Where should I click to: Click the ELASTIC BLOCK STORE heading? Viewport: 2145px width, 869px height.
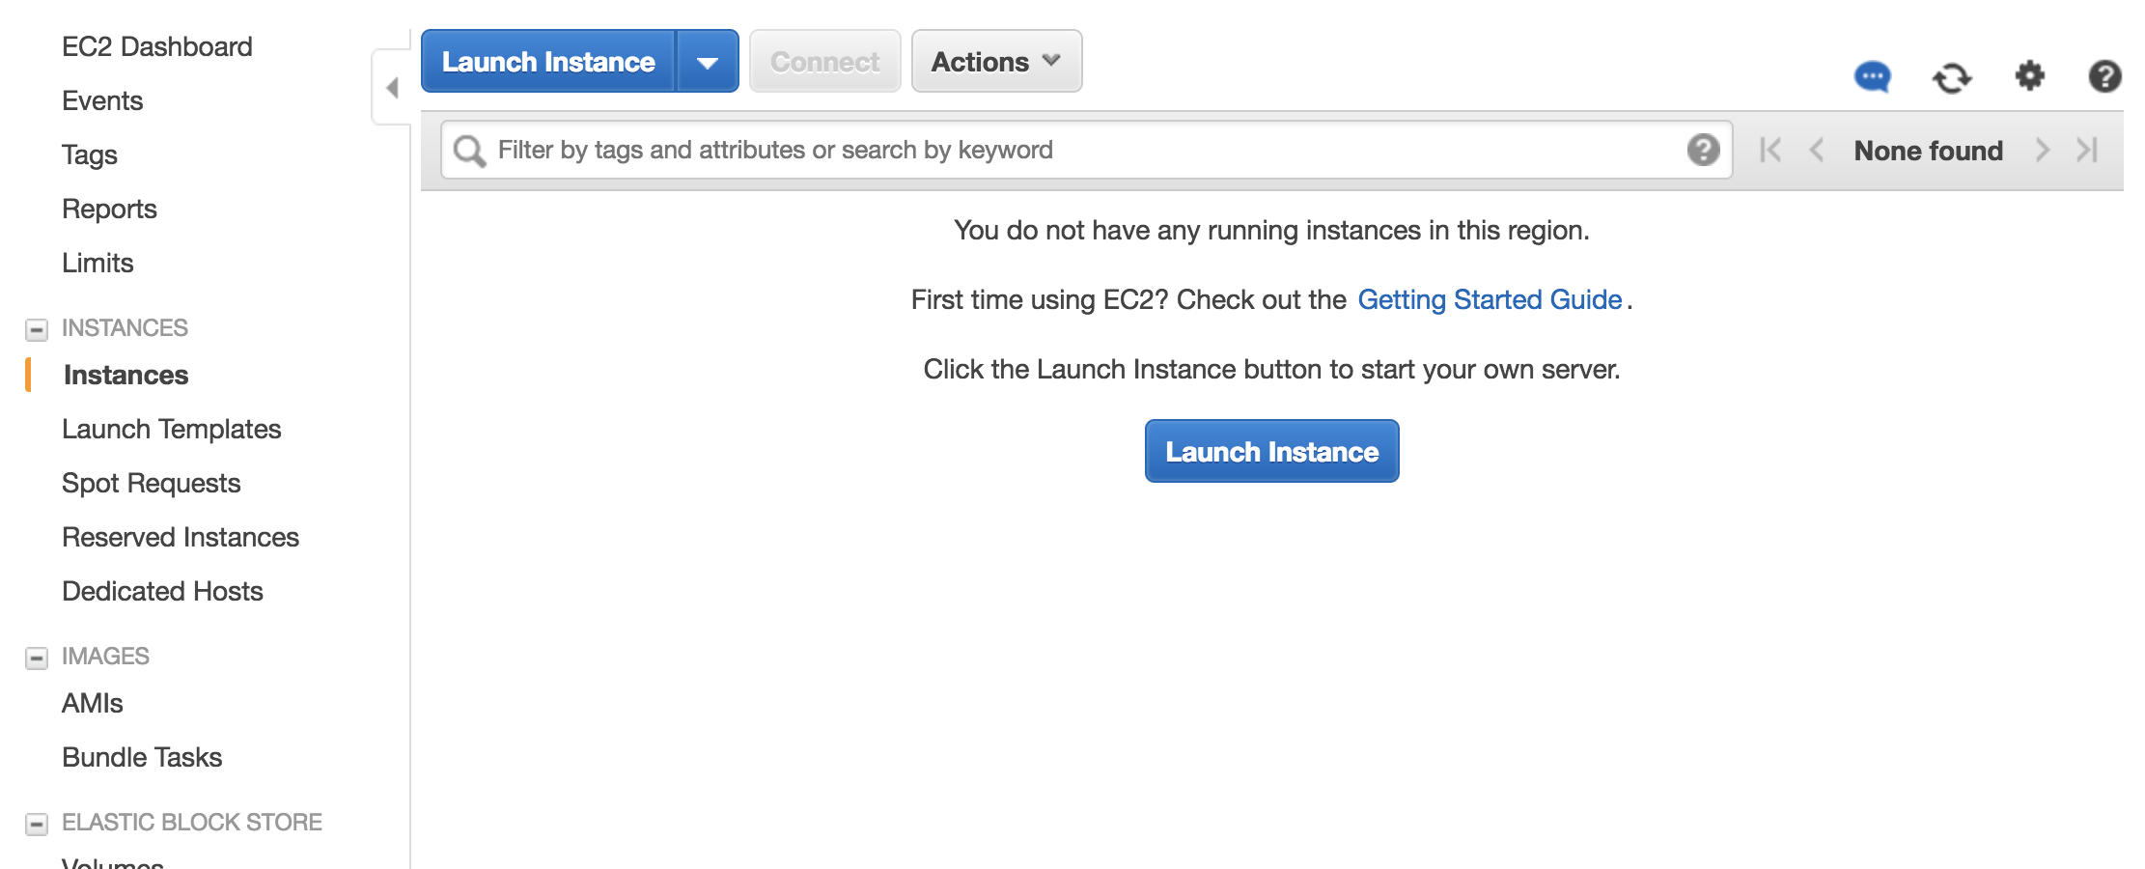click(192, 823)
